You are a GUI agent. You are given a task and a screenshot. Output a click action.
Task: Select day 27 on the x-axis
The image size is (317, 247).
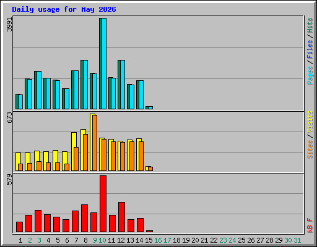(260, 240)
